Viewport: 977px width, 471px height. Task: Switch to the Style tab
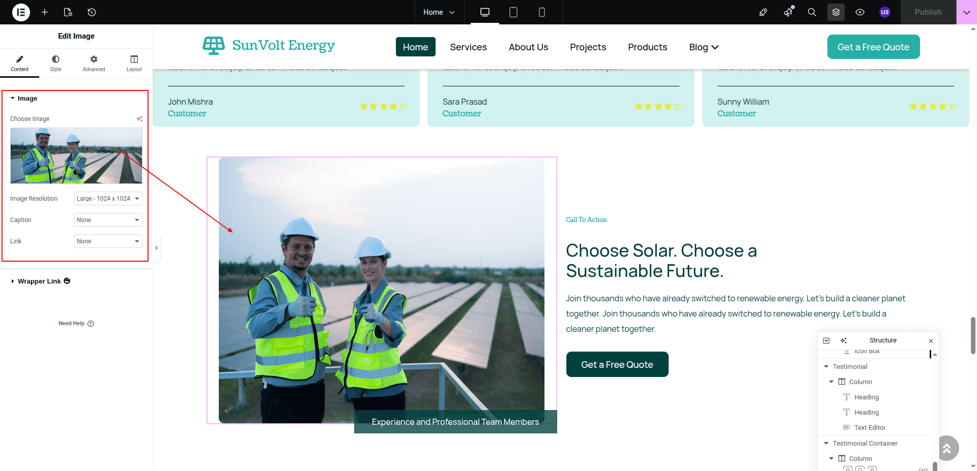click(55, 63)
